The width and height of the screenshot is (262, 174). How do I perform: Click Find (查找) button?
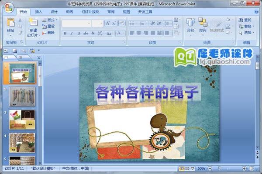(x=245, y=20)
